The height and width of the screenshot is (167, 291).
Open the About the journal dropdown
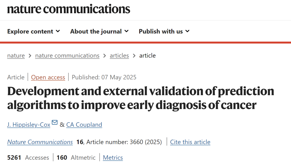[x=96, y=31]
